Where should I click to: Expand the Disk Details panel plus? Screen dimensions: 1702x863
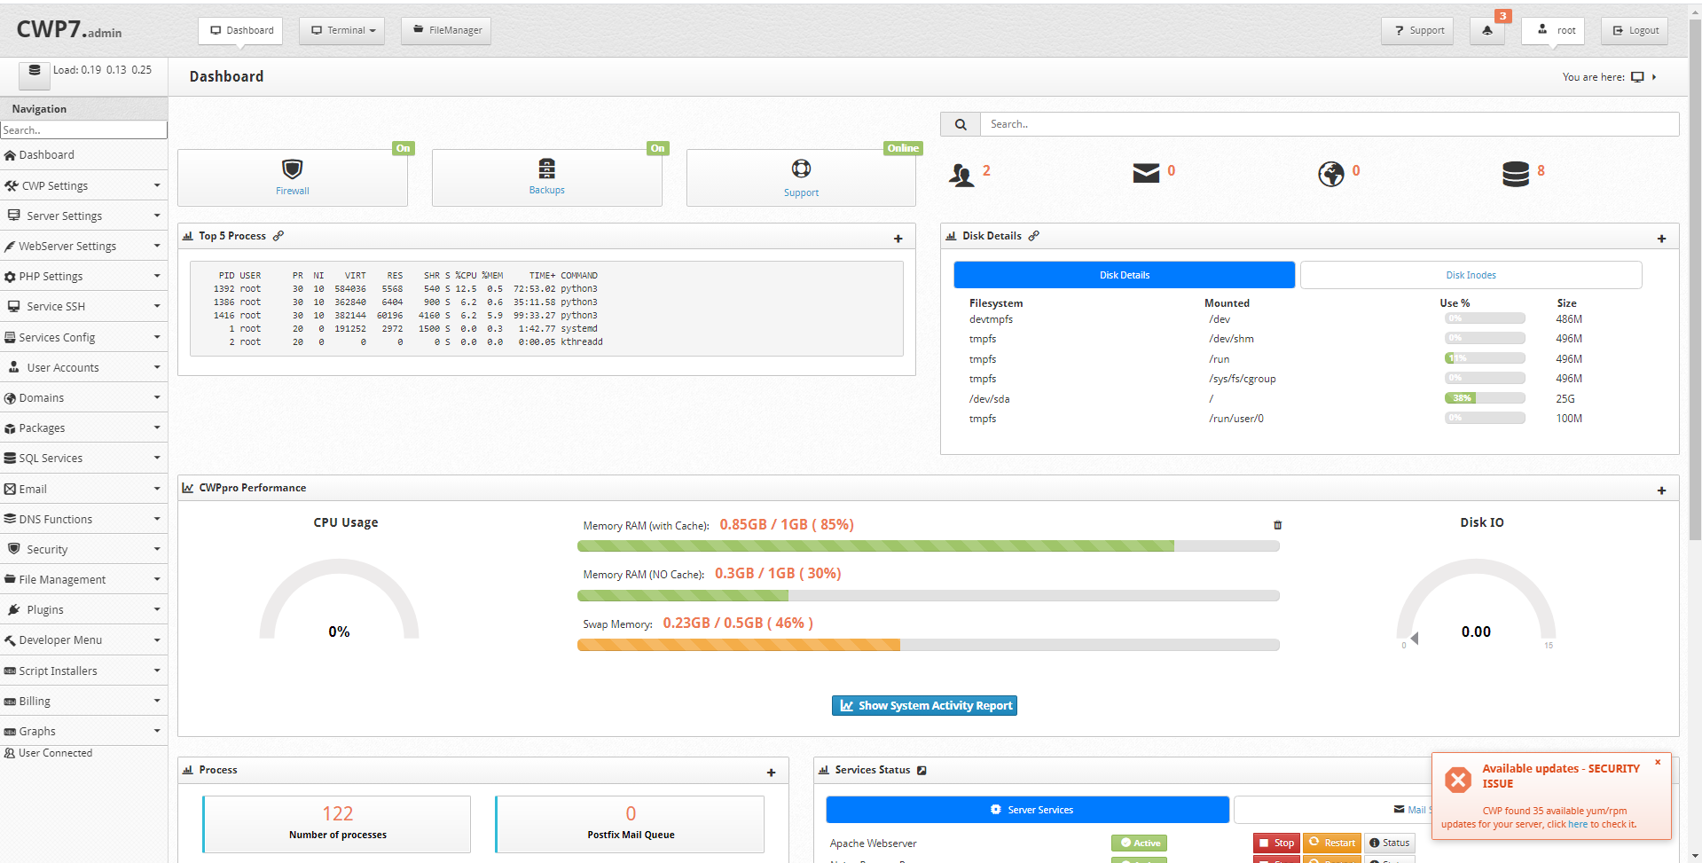tap(1661, 239)
